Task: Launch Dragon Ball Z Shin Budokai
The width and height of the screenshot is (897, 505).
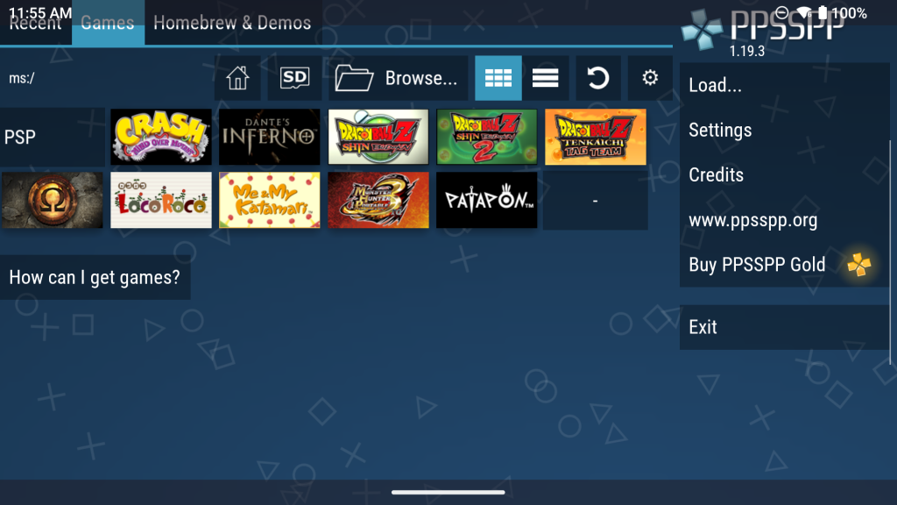Action: tap(378, 137)
